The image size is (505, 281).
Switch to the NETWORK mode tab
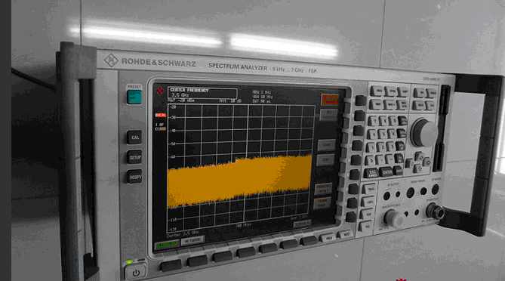pyautogui.click(x=192, y=240)
